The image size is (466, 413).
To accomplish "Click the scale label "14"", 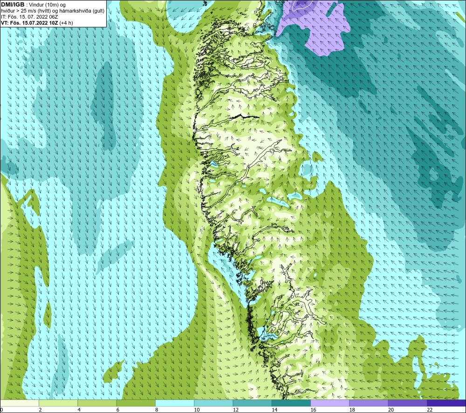I will [x=274, y=410].
